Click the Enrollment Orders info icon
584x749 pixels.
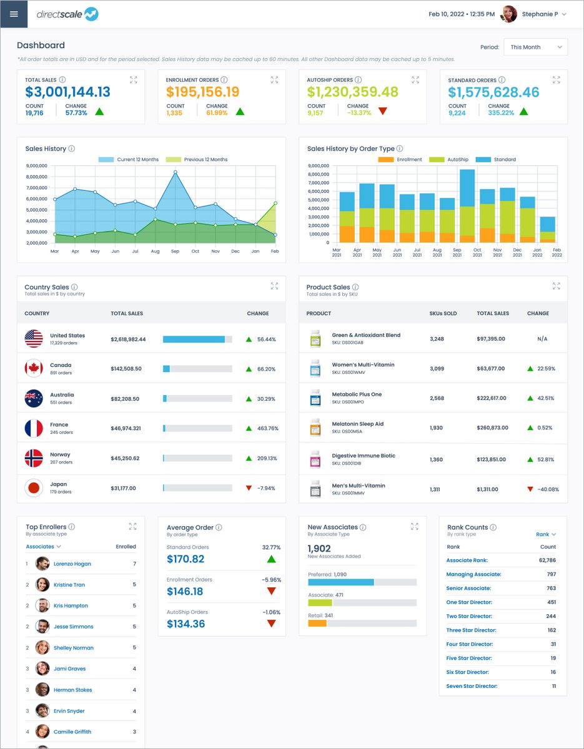click(224, 80)
